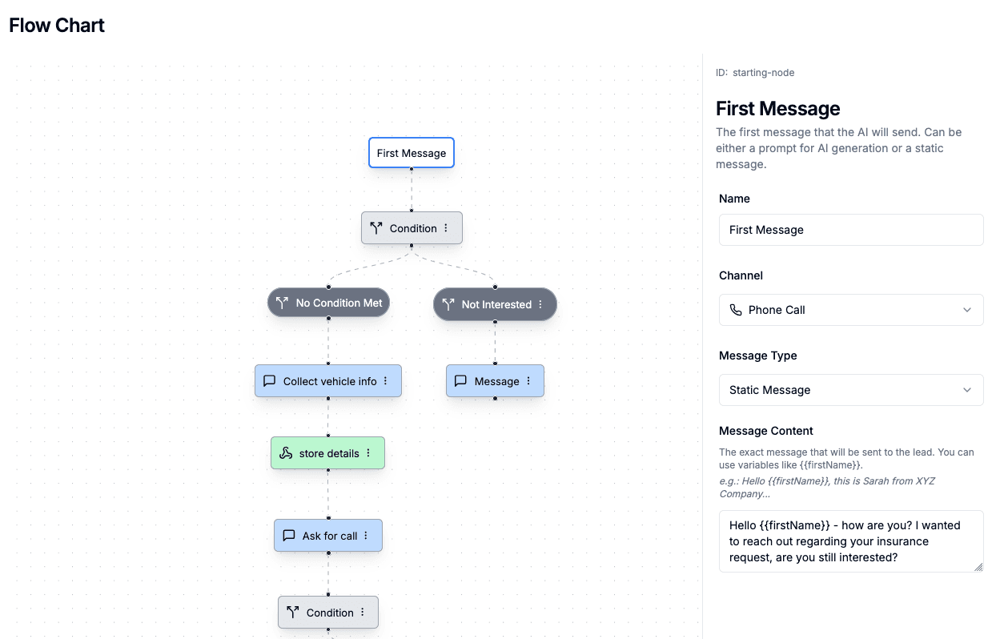Click the bottom Condition node in the flow
The width and height of the screenshot is (1008, 639).
click(x=327, y=612)
